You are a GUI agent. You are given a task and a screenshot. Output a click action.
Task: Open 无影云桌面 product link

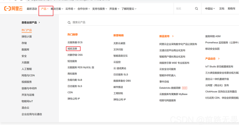(119, 43)
